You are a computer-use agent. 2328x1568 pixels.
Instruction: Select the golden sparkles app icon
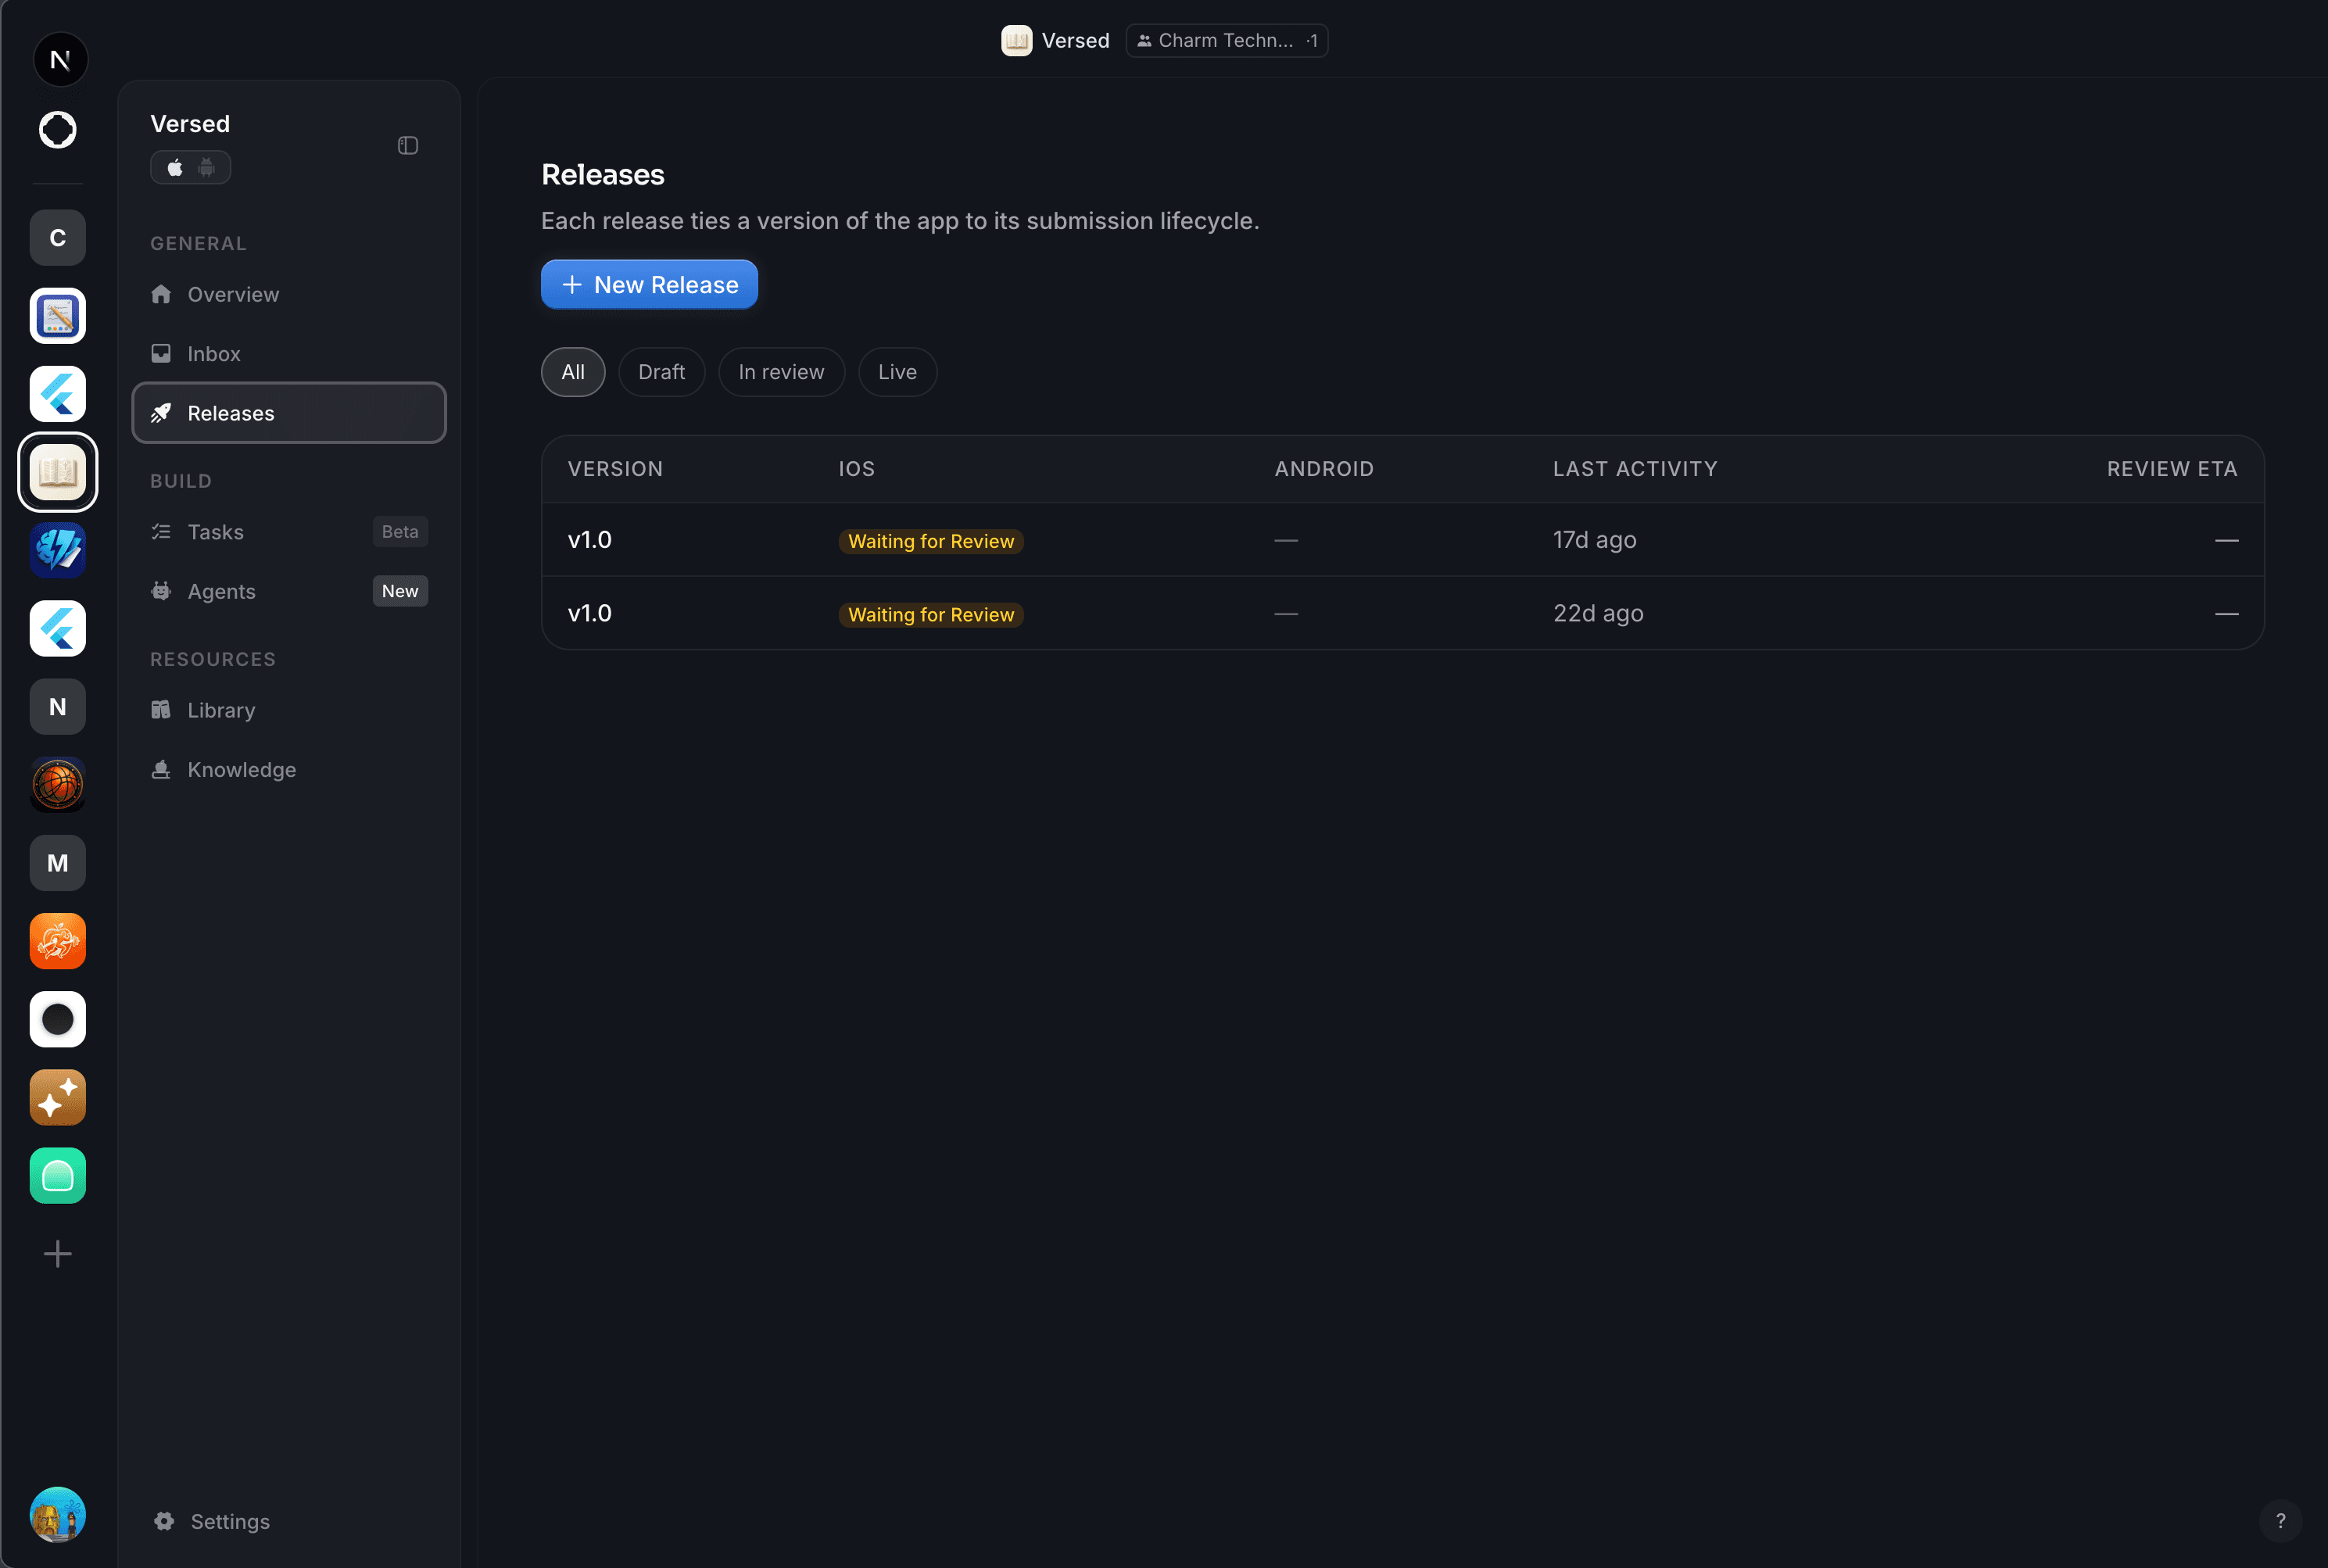click(x=57, y=1097)
